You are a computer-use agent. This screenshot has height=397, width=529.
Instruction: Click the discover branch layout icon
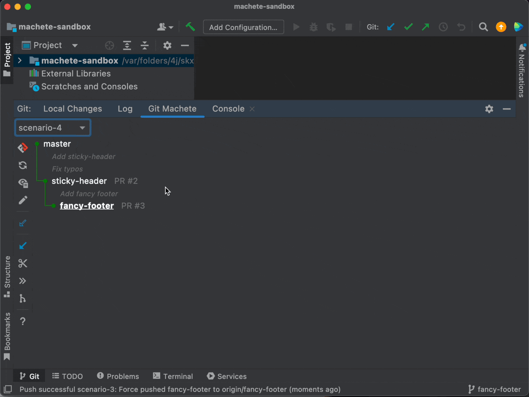click(23, 298)
